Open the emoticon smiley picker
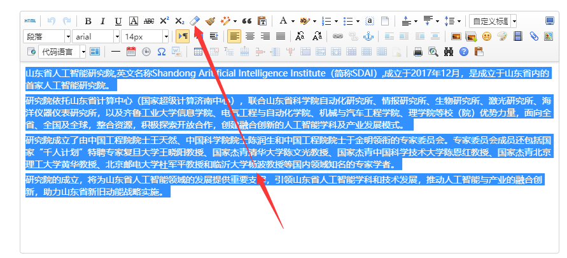 click(x=487, y=36)
